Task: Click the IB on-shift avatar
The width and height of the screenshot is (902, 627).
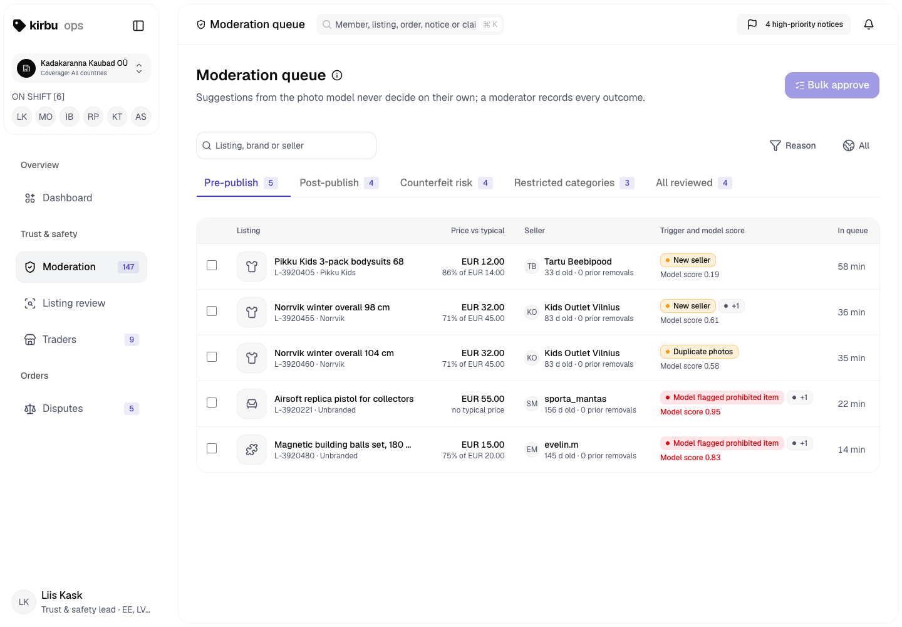Action: [70, 117]
